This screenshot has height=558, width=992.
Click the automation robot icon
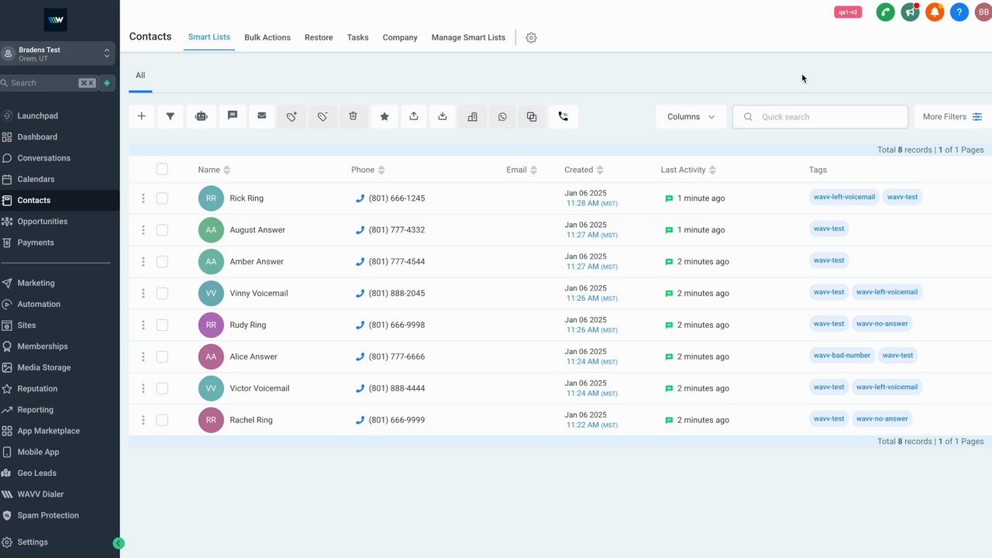(x=201, y=116)
